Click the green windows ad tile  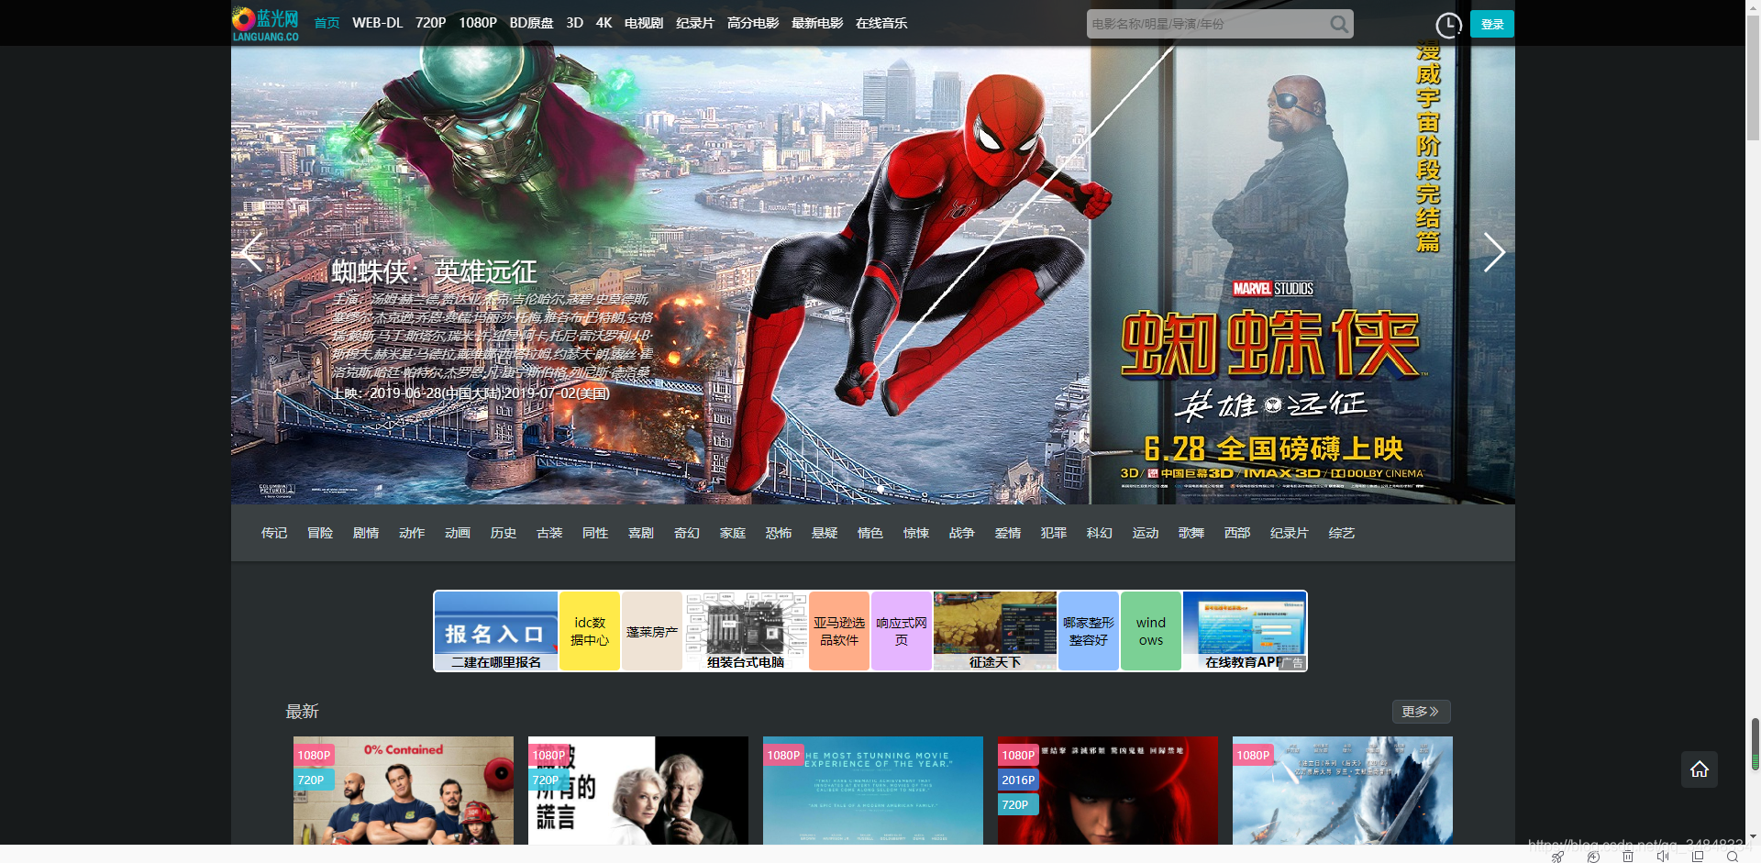[1151, 631]
